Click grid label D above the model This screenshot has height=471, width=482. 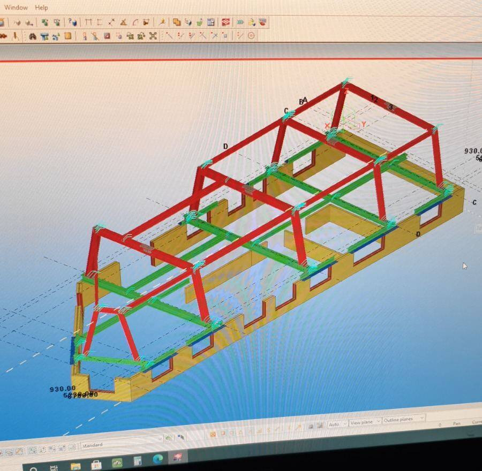point(225,147)
